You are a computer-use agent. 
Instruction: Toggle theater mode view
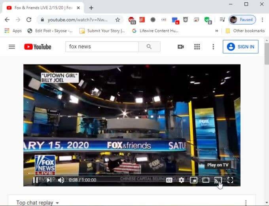pos(206,180)
